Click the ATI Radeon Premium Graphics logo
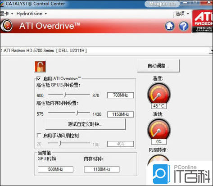The width and height of the screenshot is (213, 186). [203, 21]
